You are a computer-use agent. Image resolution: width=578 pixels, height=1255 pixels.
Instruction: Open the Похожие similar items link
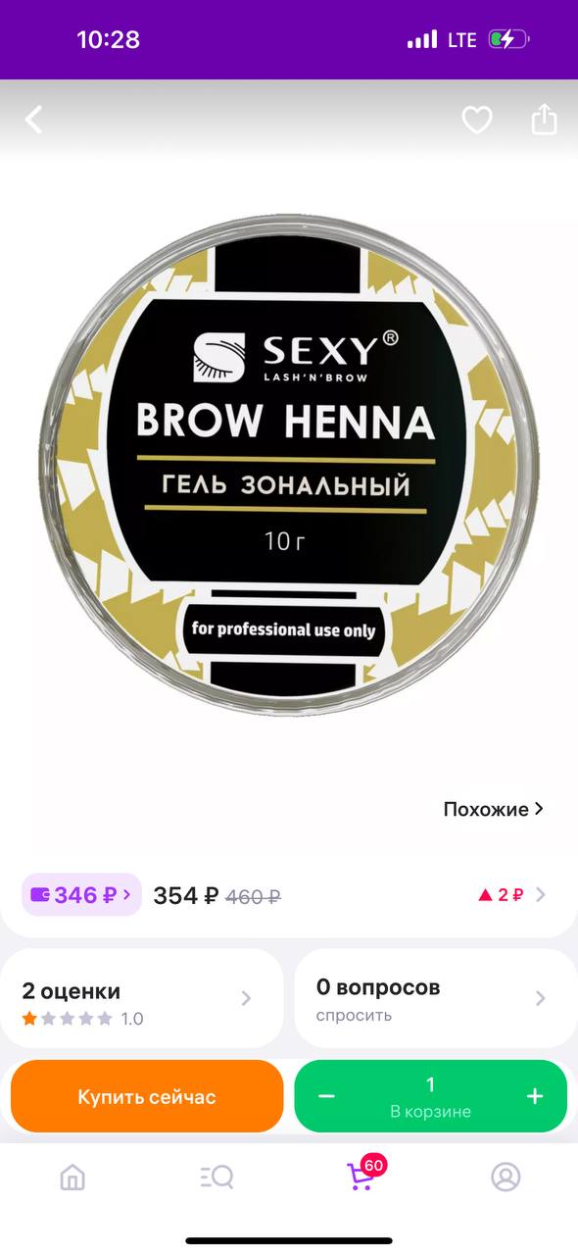pyautogui.click(x=494, y=809)
